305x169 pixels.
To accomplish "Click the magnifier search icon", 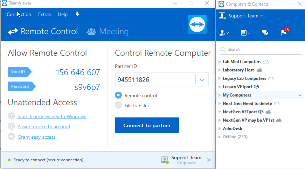I will coord(223,49).
